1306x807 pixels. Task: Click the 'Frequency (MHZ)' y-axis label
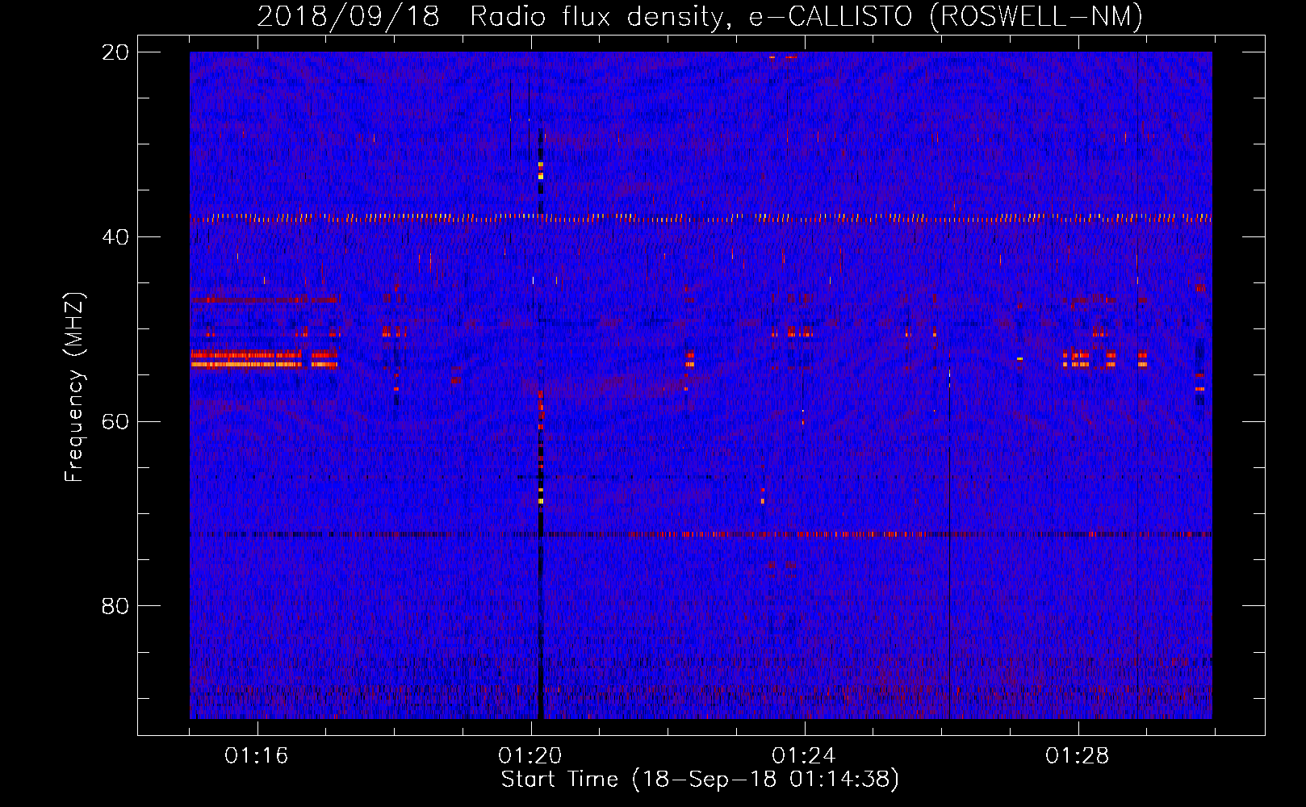pyautogui.click(x=74, y=387)
